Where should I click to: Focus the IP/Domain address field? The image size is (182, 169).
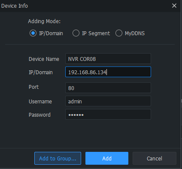(108, 72)
